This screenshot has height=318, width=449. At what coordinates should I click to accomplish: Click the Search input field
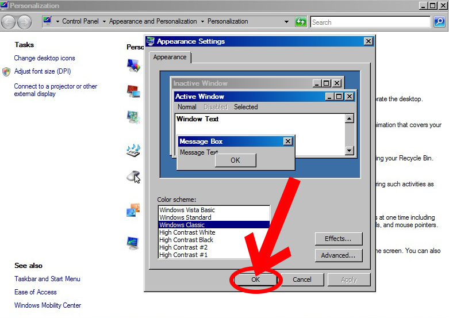click(370, 22)
